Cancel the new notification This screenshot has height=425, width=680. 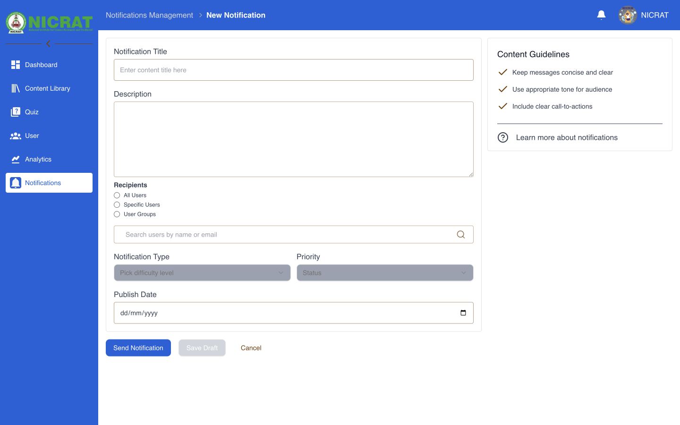tap(251, 348)
